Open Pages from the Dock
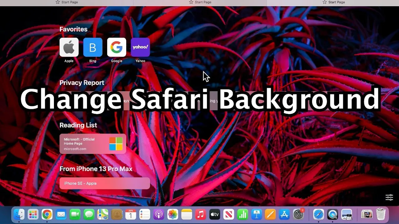This screenshot has height=224, width=399. click(x=270, y=214)
